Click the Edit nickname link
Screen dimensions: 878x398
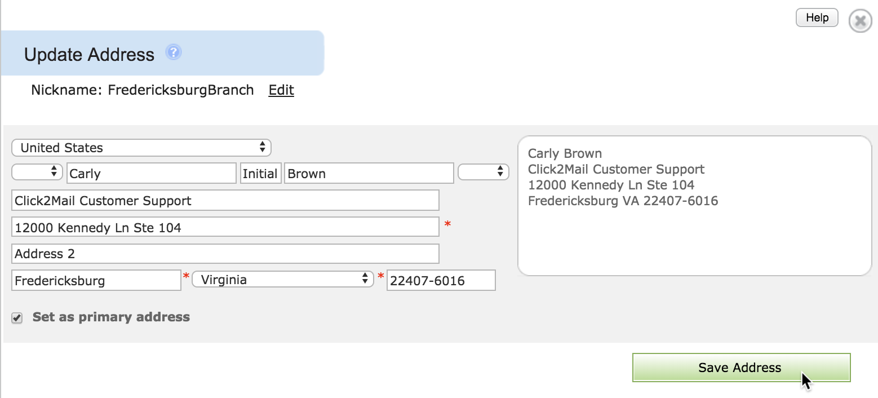tap(281, 90)
